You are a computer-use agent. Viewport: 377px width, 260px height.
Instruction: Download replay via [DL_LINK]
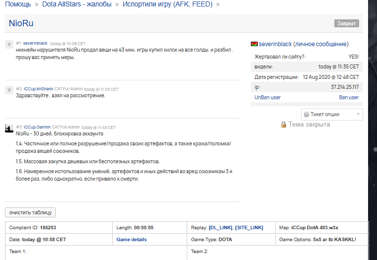tap(221, 228)
